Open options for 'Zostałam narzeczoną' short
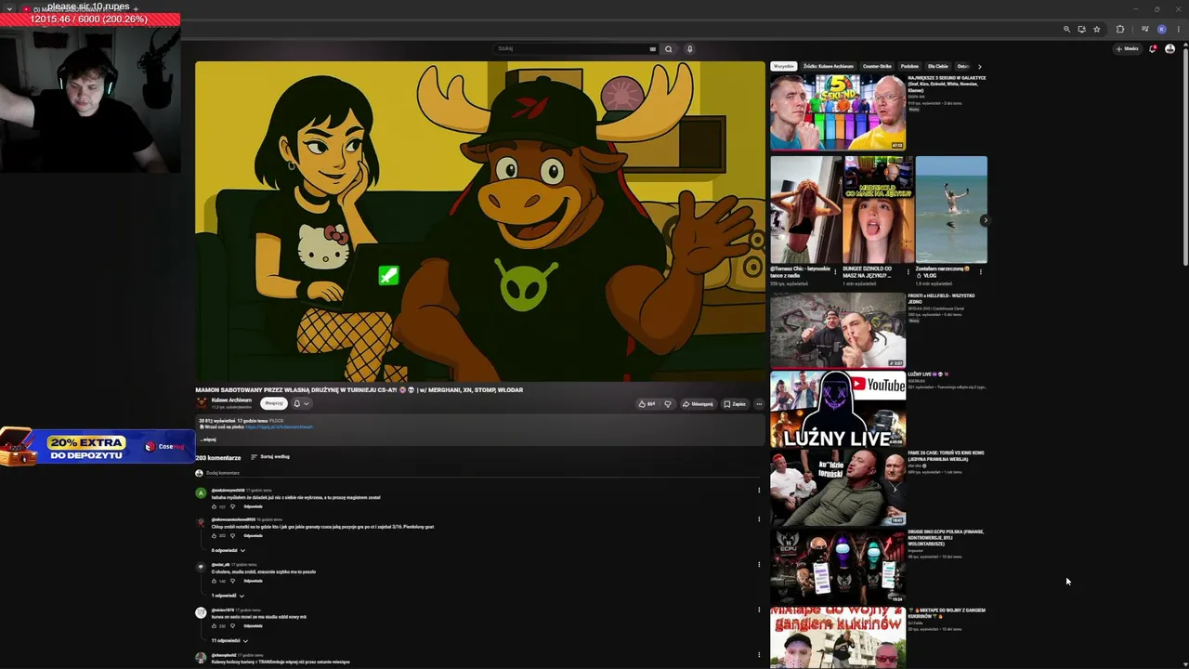 981,271
